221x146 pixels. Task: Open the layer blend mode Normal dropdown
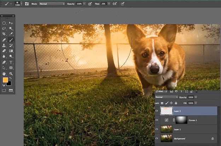coord(166,97)
